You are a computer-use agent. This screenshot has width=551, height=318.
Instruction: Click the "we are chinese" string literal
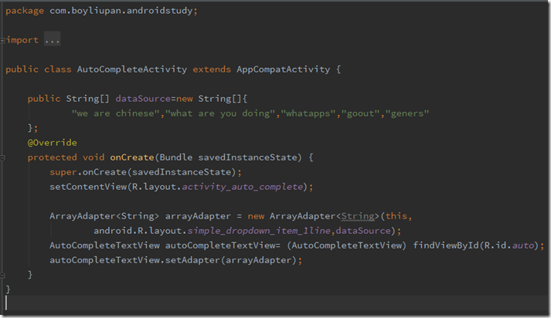(x=116, y=113)
